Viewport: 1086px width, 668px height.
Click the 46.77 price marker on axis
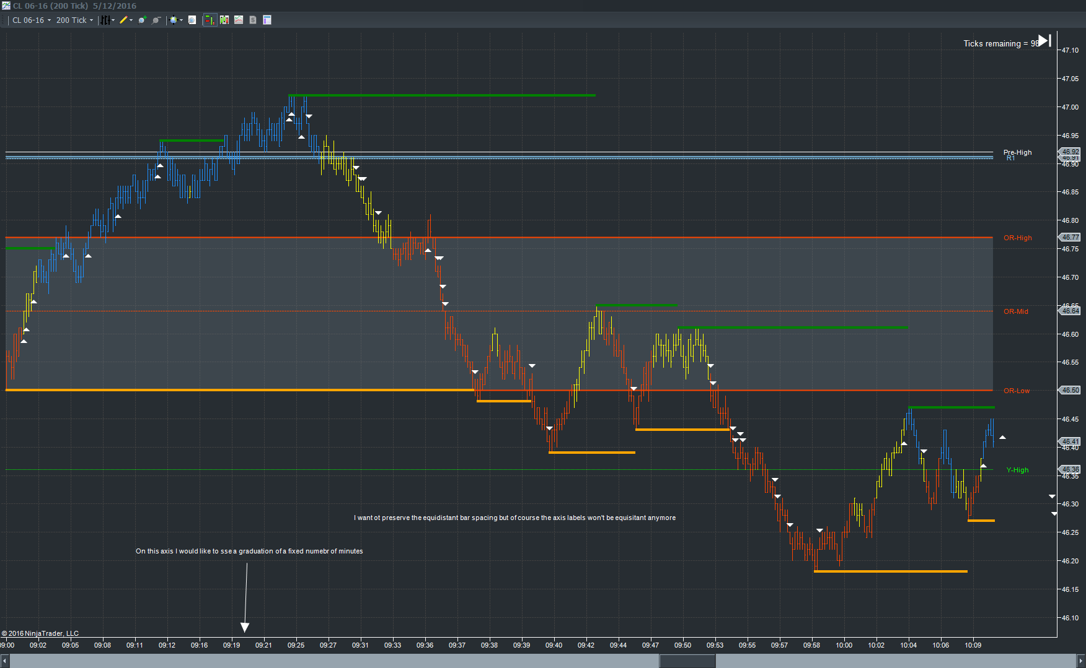pyautogui.click(x=1070, y=237)
